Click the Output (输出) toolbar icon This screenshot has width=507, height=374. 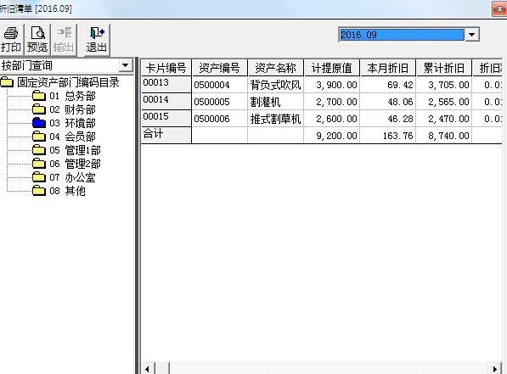(x=64, y=40)
